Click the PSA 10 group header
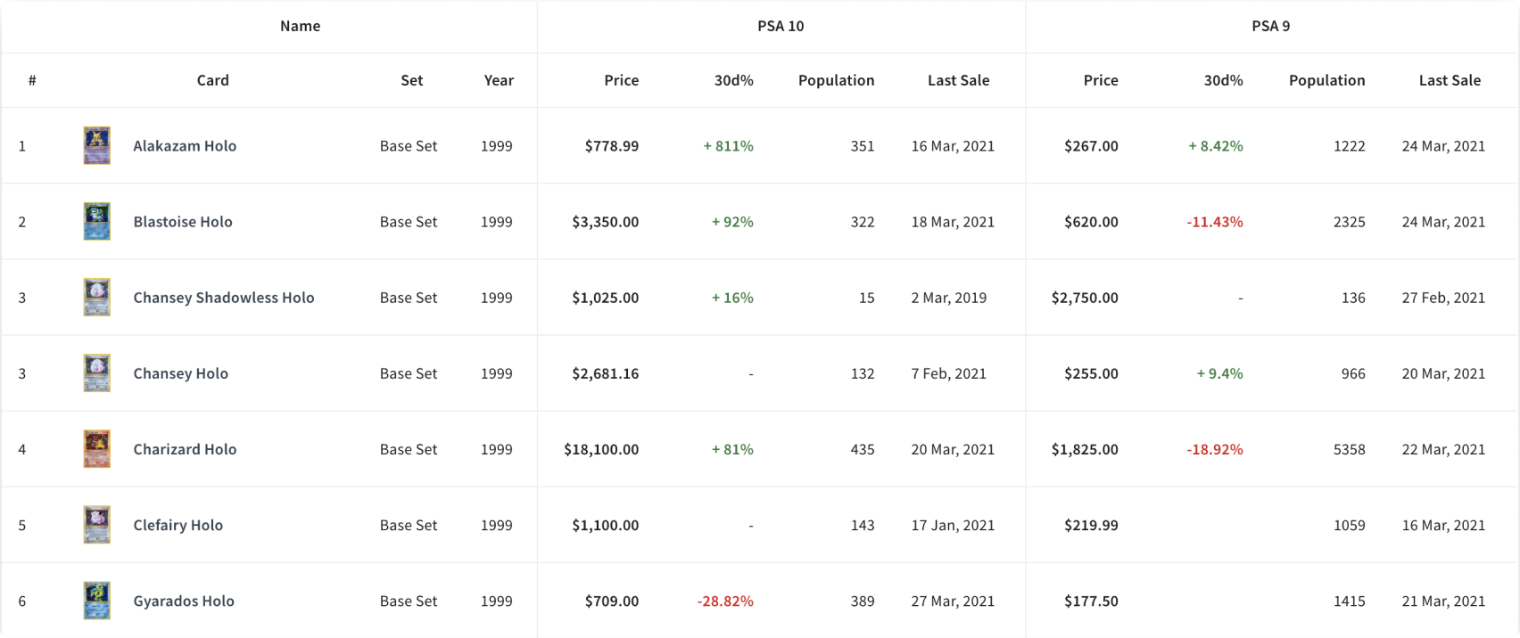The height and width of the screenshot is (638, 1520). (x=781, y=26)
